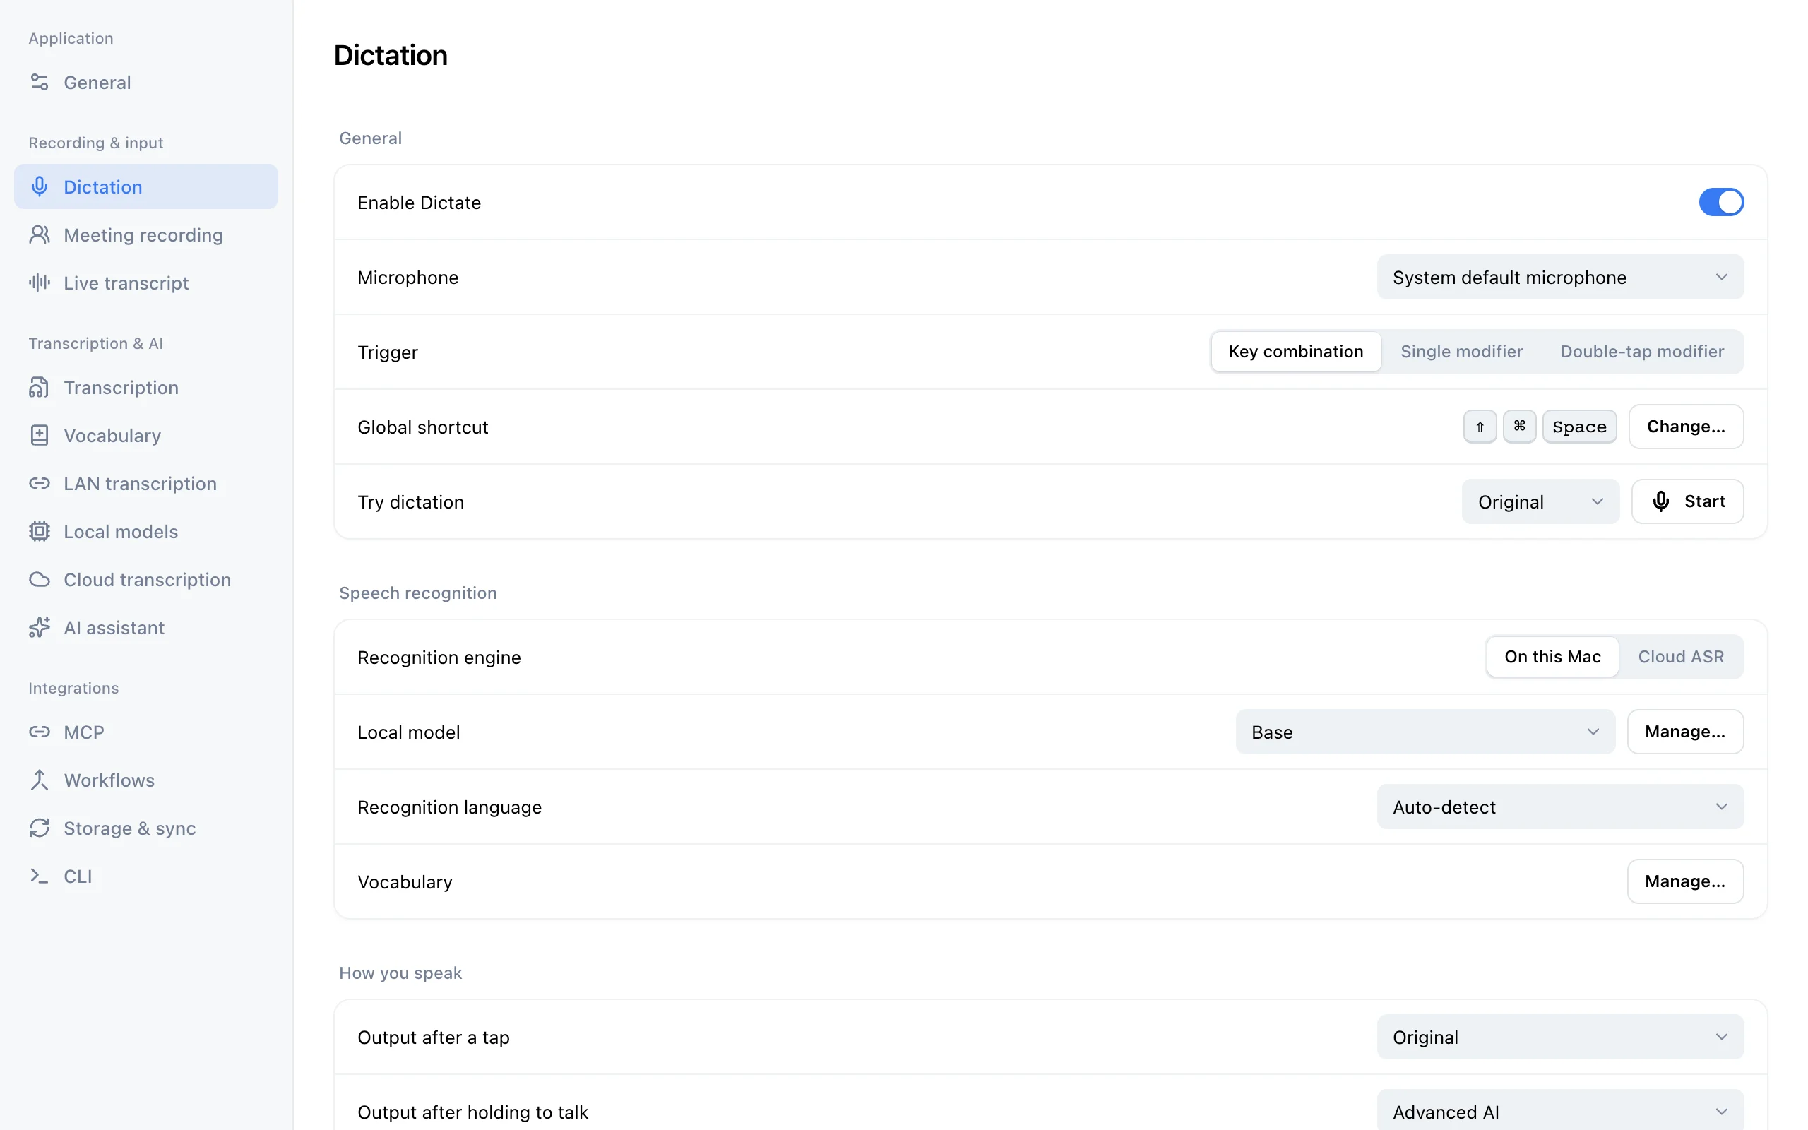Open the Output after a tap dropdown

click(1560, 1037)
